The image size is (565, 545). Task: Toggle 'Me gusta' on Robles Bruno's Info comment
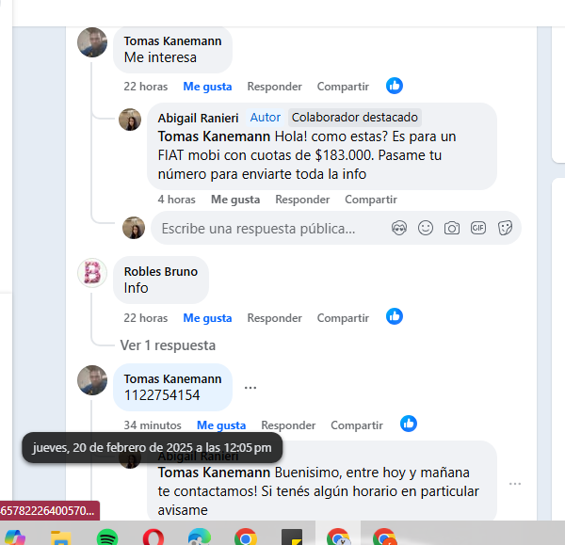click(207, 318)
